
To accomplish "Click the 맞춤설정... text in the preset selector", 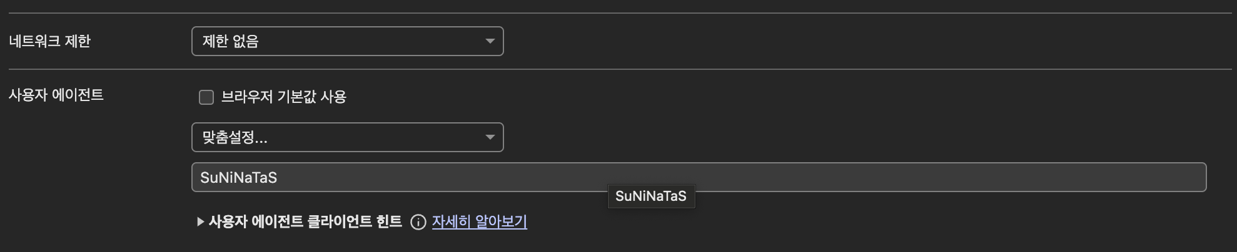I will pos(235,137).
